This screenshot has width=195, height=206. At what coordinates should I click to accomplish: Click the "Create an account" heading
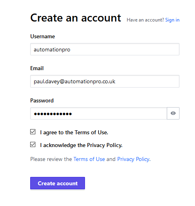pyautogui.click(x=75, y=18)
